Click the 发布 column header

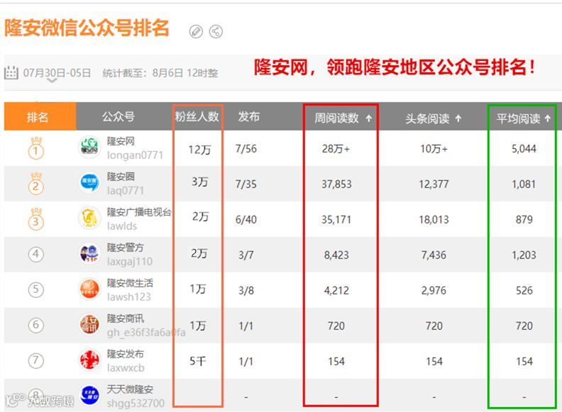click(249, 116)
